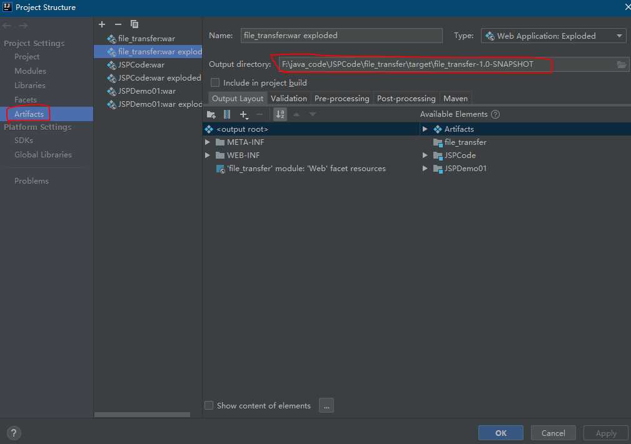
Task: Click the Back navigation arrow
Action: (x=7, y=26)
